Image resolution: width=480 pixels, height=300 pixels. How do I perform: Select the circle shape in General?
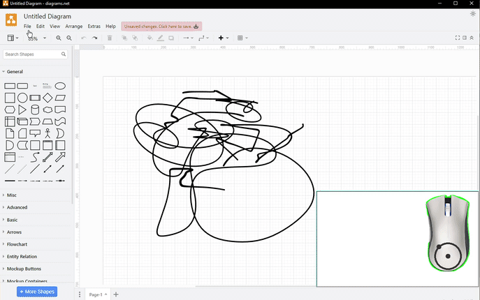pos(22,98)
